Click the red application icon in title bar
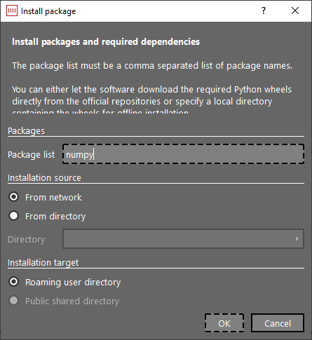Screen dimensions: 312x340 click(12, 11)
